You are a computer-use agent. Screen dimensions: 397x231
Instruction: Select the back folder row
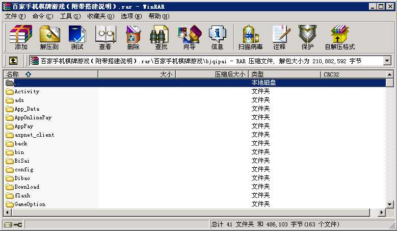tap(195, 143)
